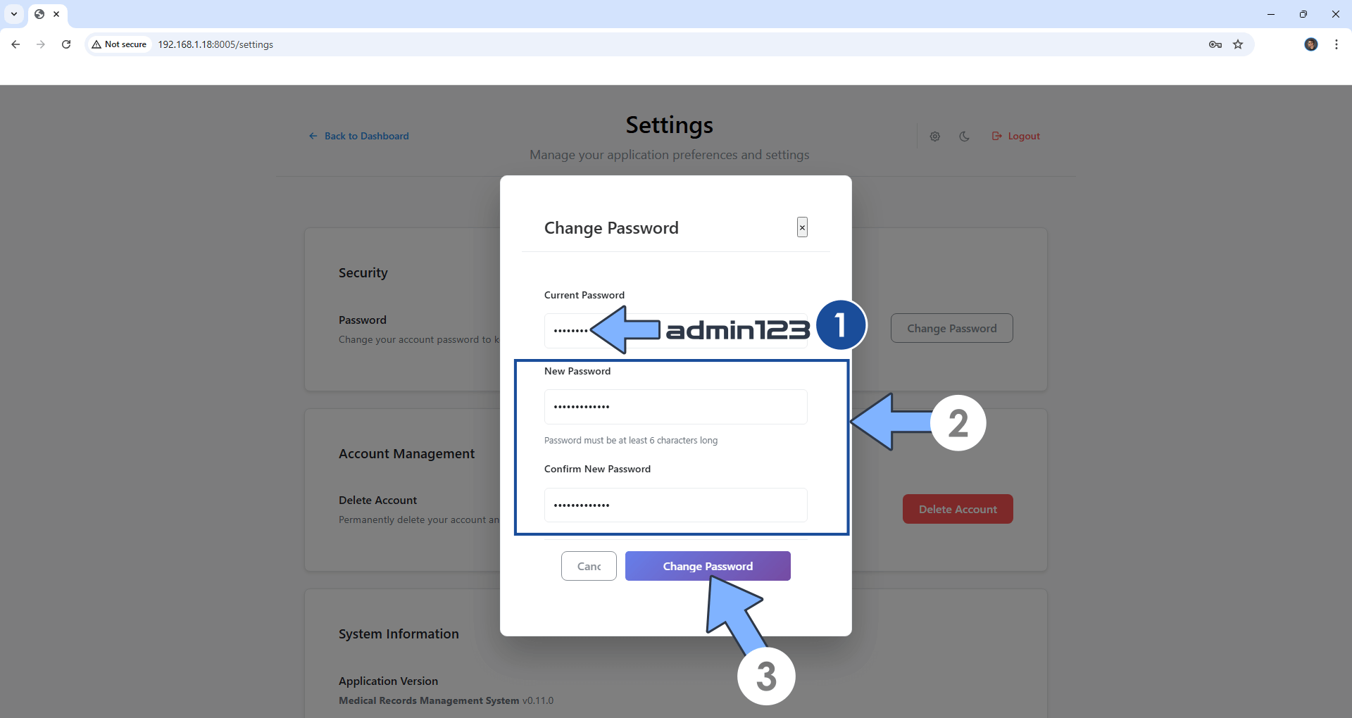Image resolution: width=1352 pixels, height=718 pixels.
Task: Close the current browser tab
Action: pyautogui.click(x=56, y=14)
